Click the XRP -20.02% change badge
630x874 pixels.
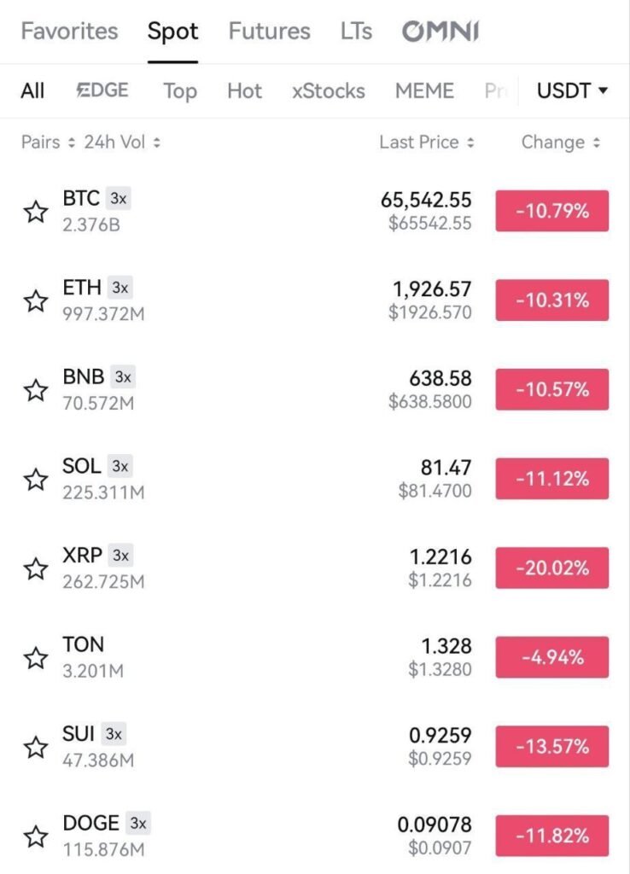coord(551,568)
